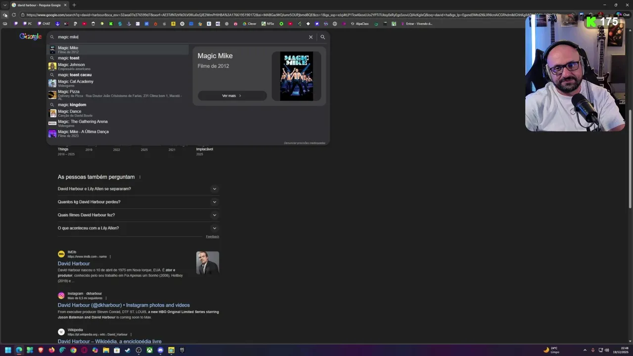Click the magnifier search button in search box
633x356 pixels.
(322, 37)
